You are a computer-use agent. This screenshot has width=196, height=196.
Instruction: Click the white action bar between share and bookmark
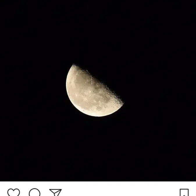click(121, 189)
